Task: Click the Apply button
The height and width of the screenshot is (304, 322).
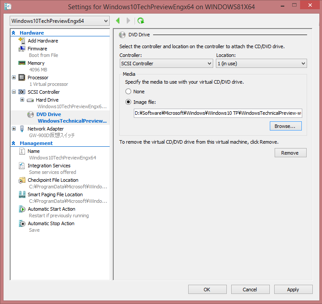Action: (293, 289)
